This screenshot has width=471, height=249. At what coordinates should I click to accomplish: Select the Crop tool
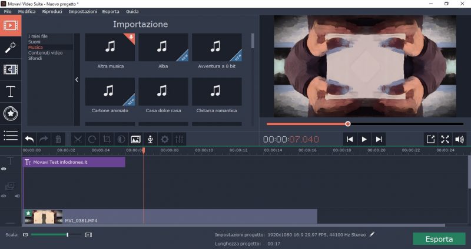coord(107,139)
